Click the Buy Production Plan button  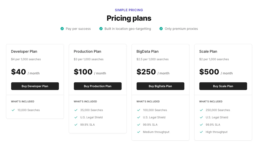click(98, 86)
